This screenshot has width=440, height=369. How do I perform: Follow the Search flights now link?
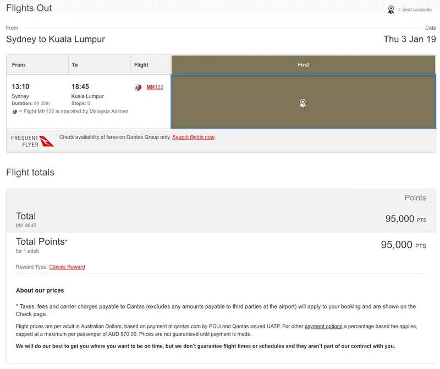[x=194, y=137]
